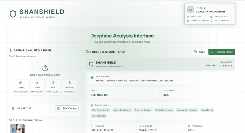Click the Authenticity Verification Report subtitle

109,66
